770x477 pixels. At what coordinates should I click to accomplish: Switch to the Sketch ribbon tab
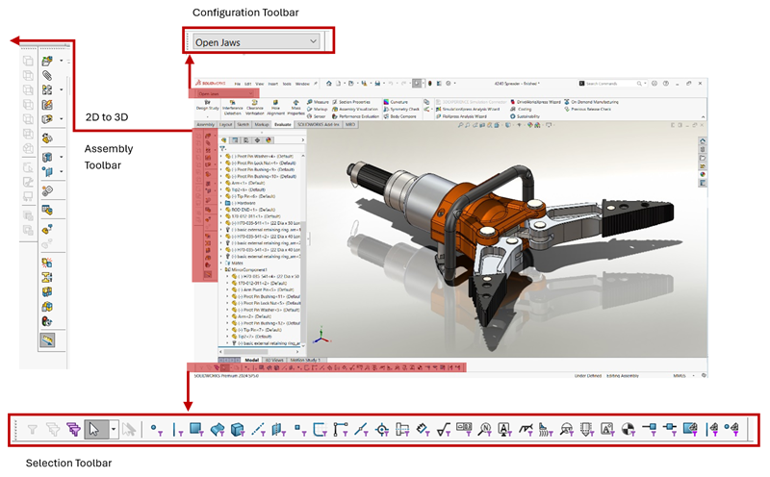[x=244, y=124]
